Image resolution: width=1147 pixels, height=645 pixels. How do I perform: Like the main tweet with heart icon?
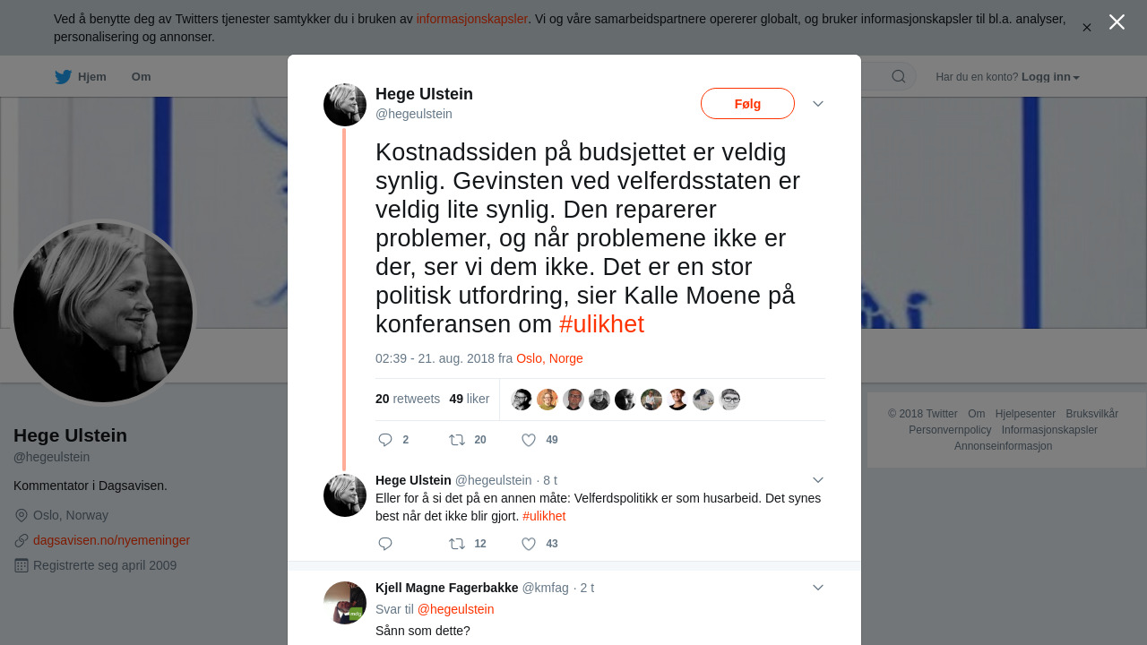(529, 440)
